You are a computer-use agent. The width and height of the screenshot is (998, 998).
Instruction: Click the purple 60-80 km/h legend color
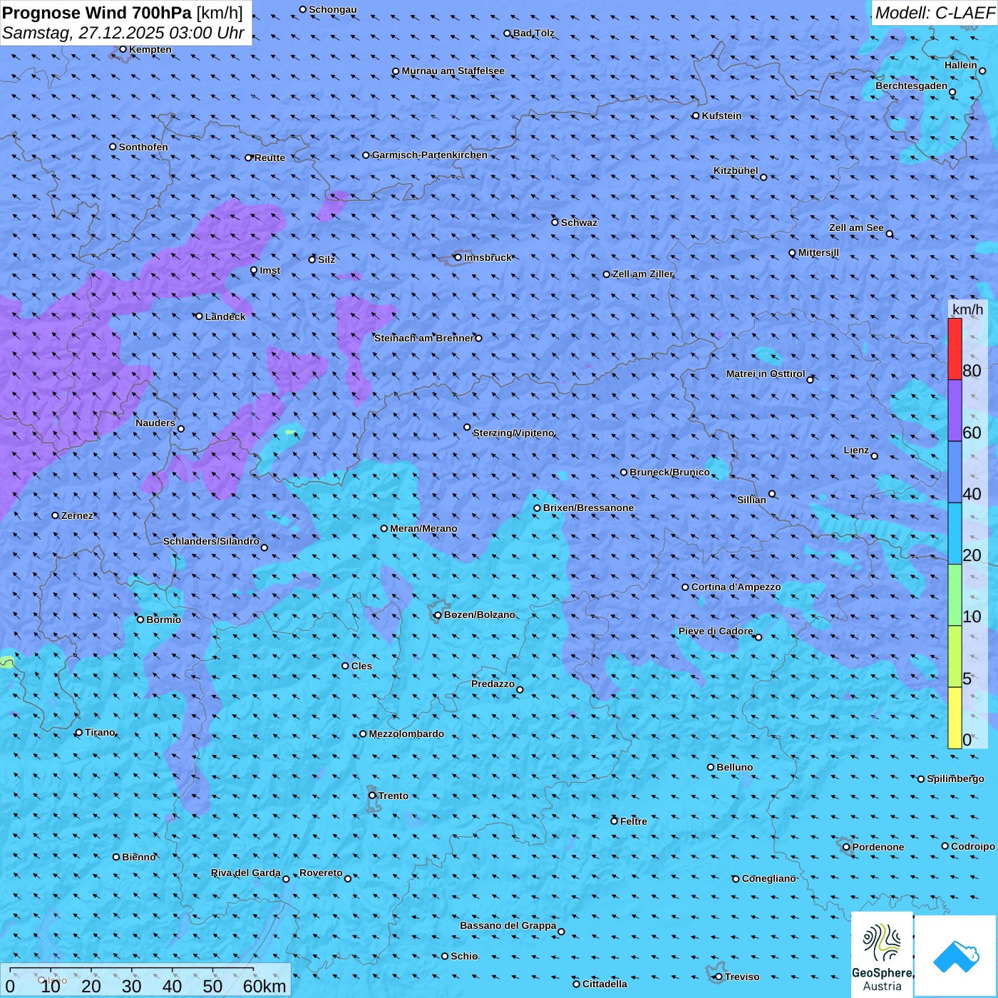[955, 411]
